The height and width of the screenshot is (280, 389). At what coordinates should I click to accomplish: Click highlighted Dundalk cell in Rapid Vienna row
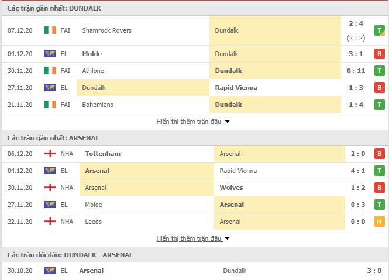click(x=143, y=88)
